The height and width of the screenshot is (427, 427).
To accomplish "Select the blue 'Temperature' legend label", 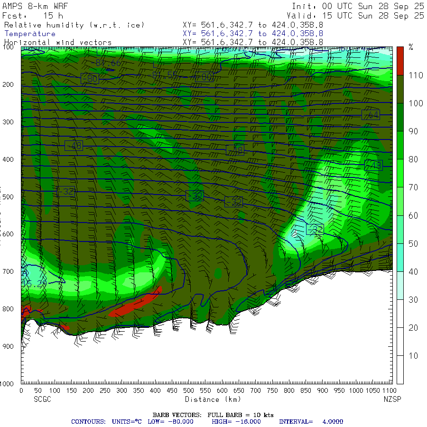I will point(30,34).
